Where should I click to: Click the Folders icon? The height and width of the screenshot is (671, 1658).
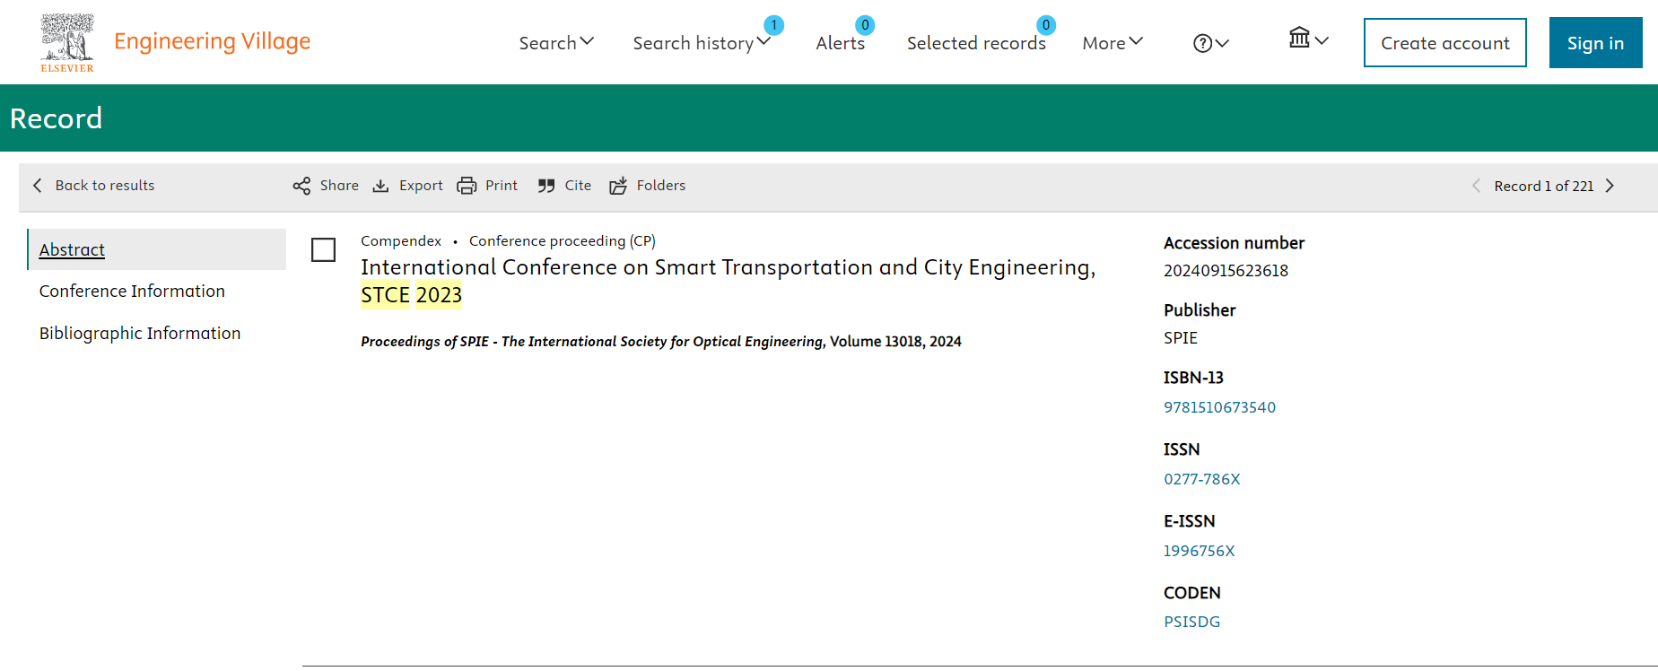coord(618,186)
